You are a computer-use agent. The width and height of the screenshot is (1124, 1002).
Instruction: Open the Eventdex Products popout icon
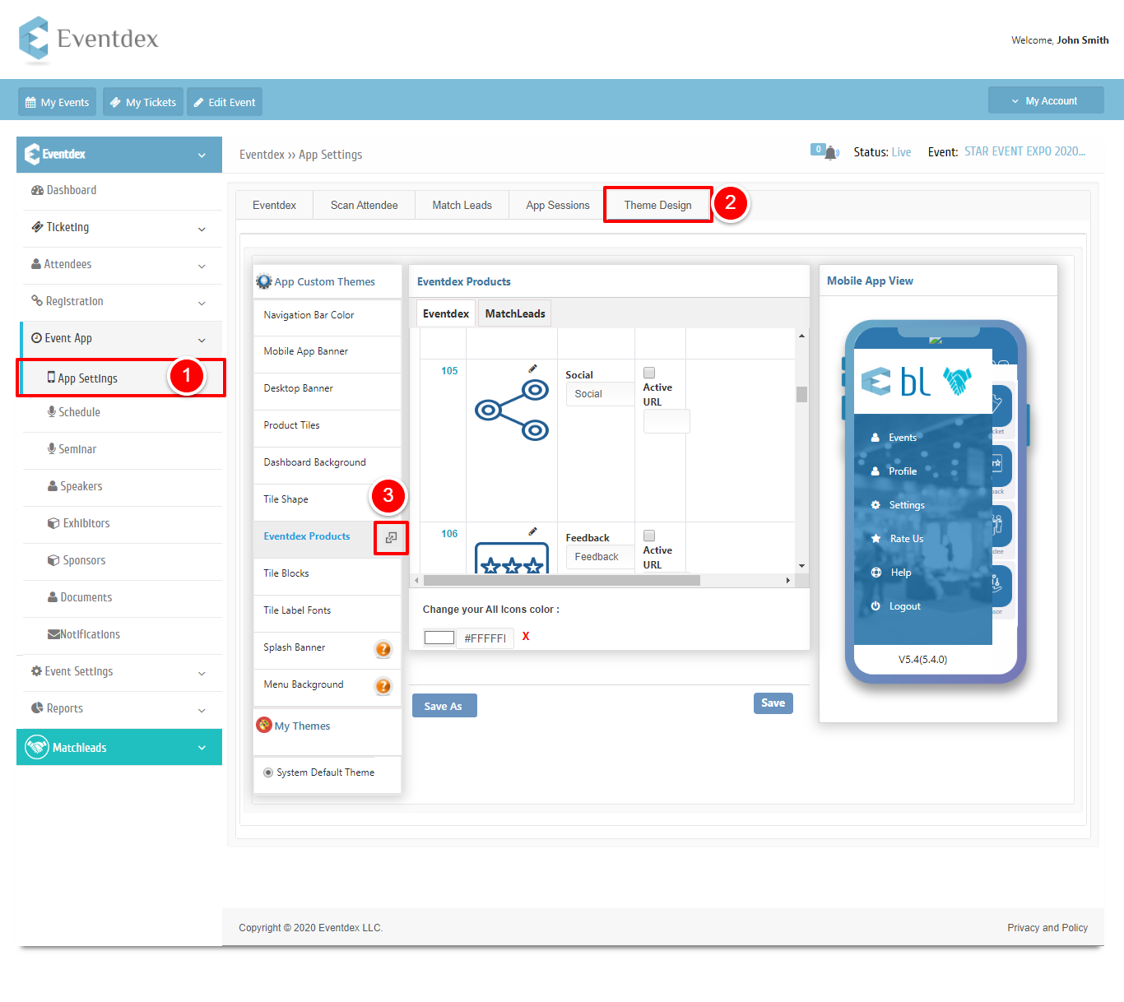[x=391, y=537]
